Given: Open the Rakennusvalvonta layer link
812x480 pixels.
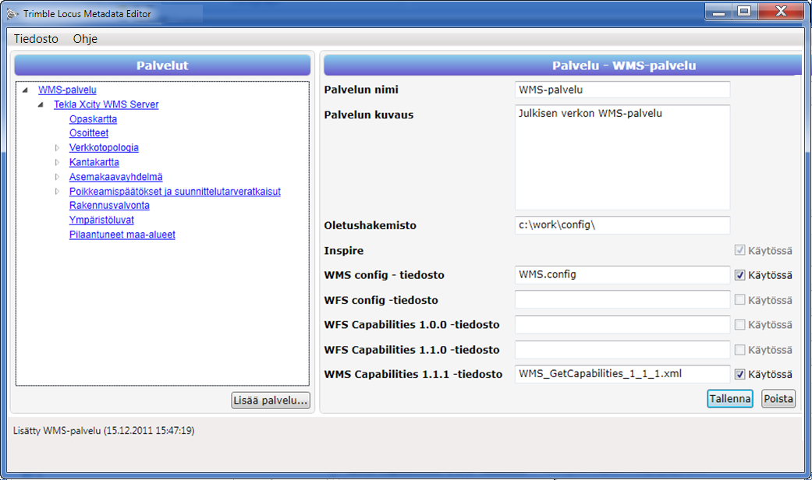Looking at the screenshot, I should [x=109, y=206].
